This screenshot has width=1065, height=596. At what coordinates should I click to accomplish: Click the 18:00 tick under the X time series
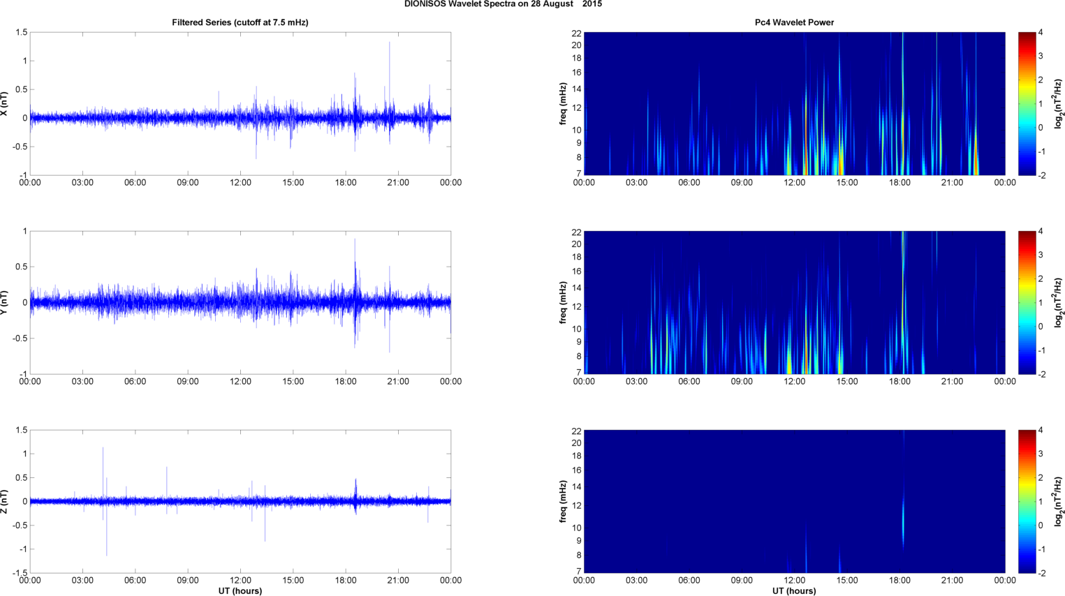[x=346, y=183]
